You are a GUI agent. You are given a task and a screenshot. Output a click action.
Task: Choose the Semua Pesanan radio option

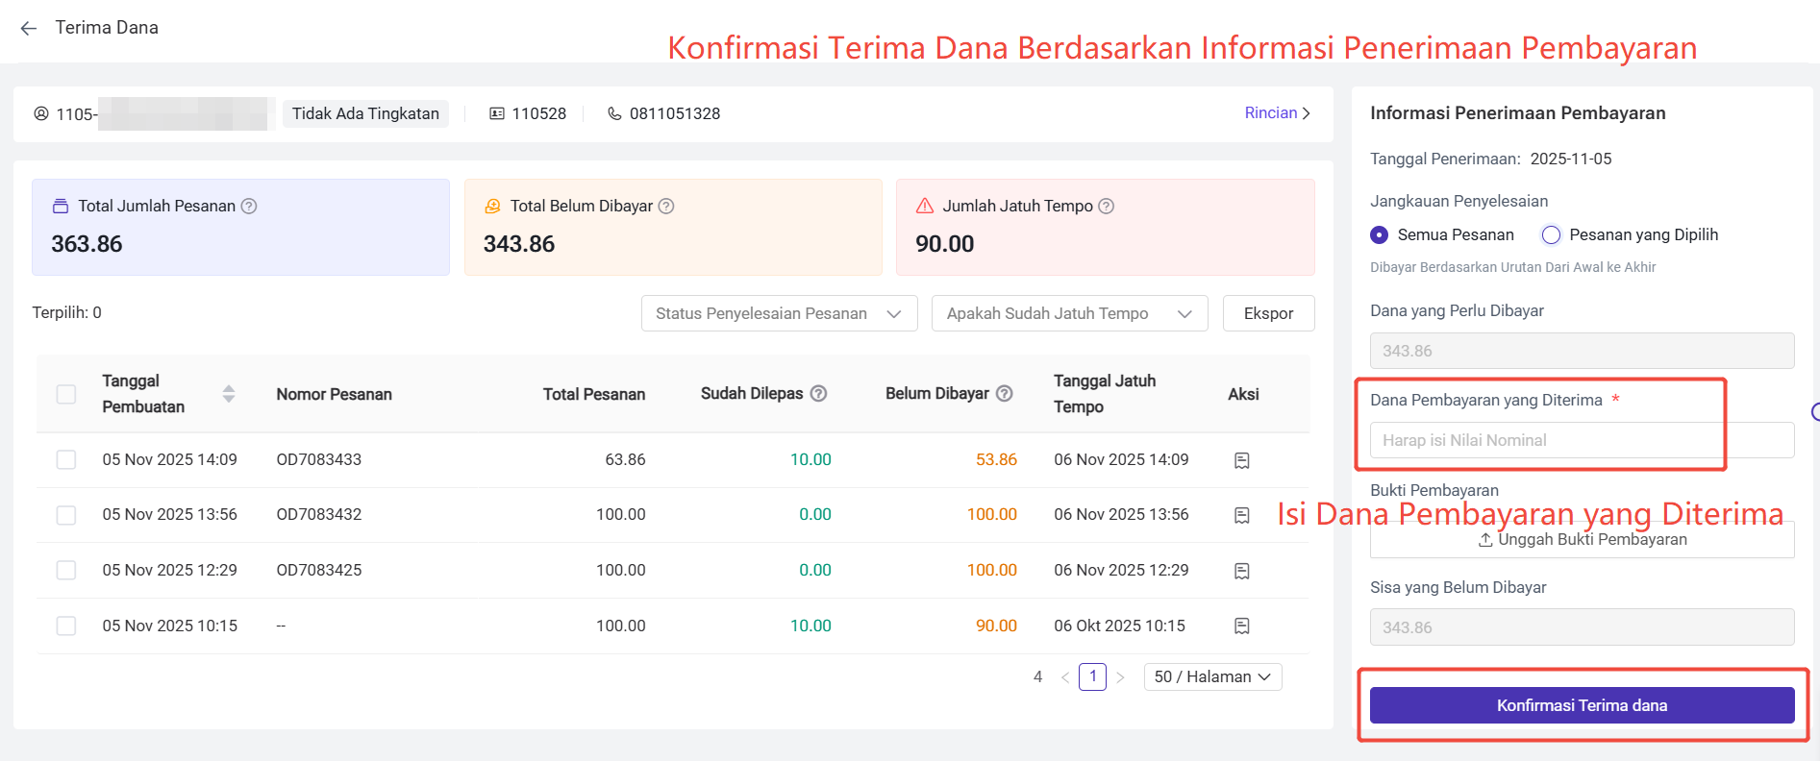tap(1380, 234)
